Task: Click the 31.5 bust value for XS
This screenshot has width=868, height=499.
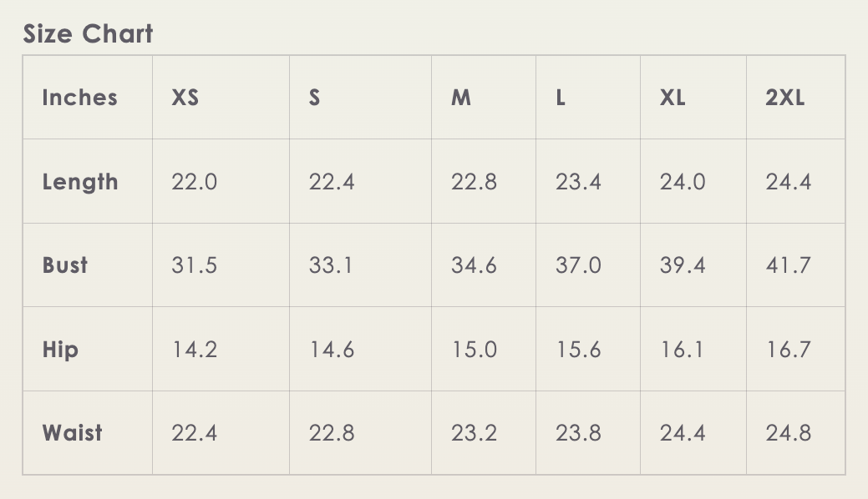Action: (195, 265)
